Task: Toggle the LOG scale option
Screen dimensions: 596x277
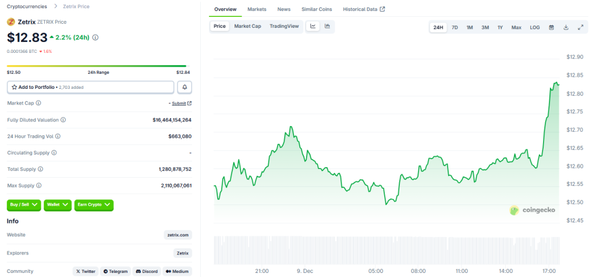Action: [534, 27]
